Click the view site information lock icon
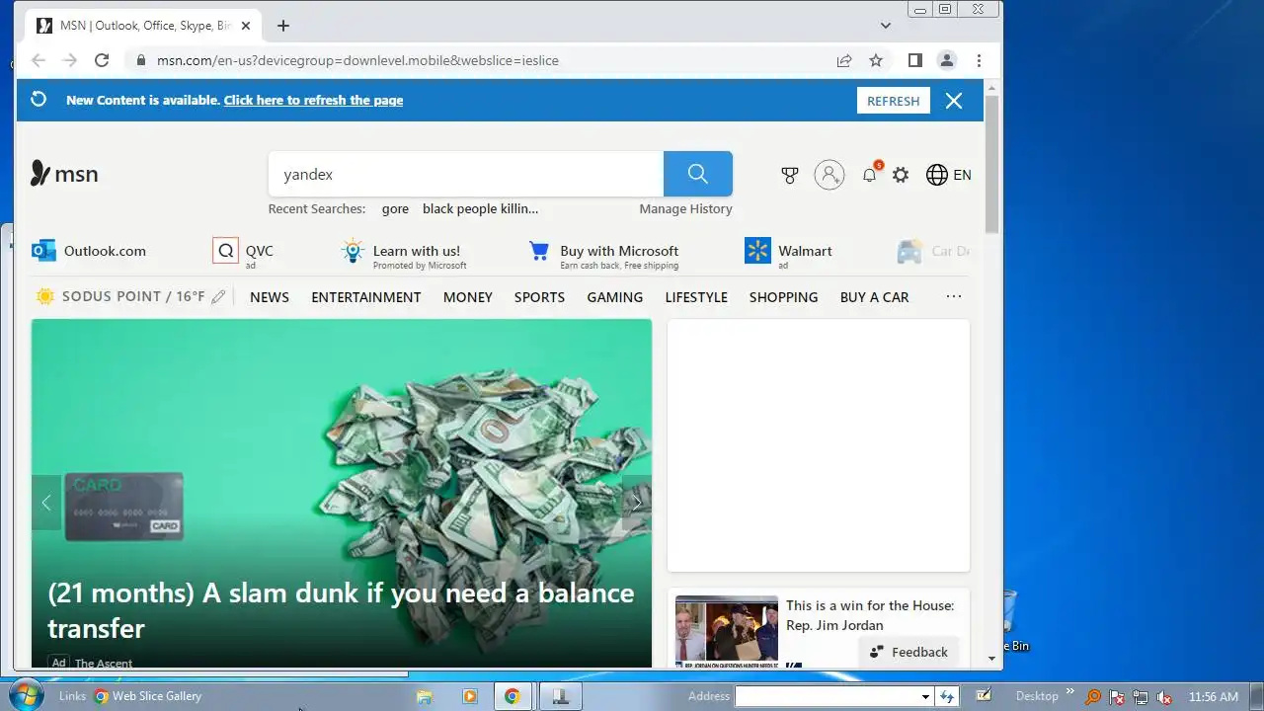 tap(139, 60)
